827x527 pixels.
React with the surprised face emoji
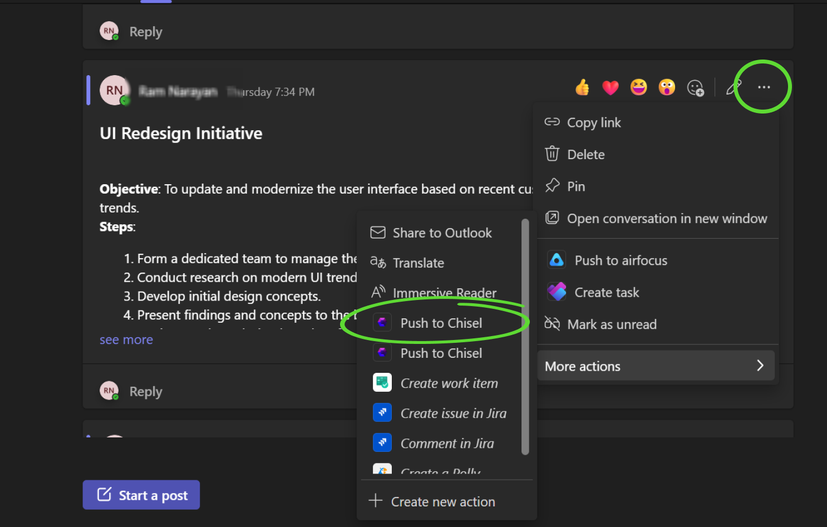click(667, 87)
